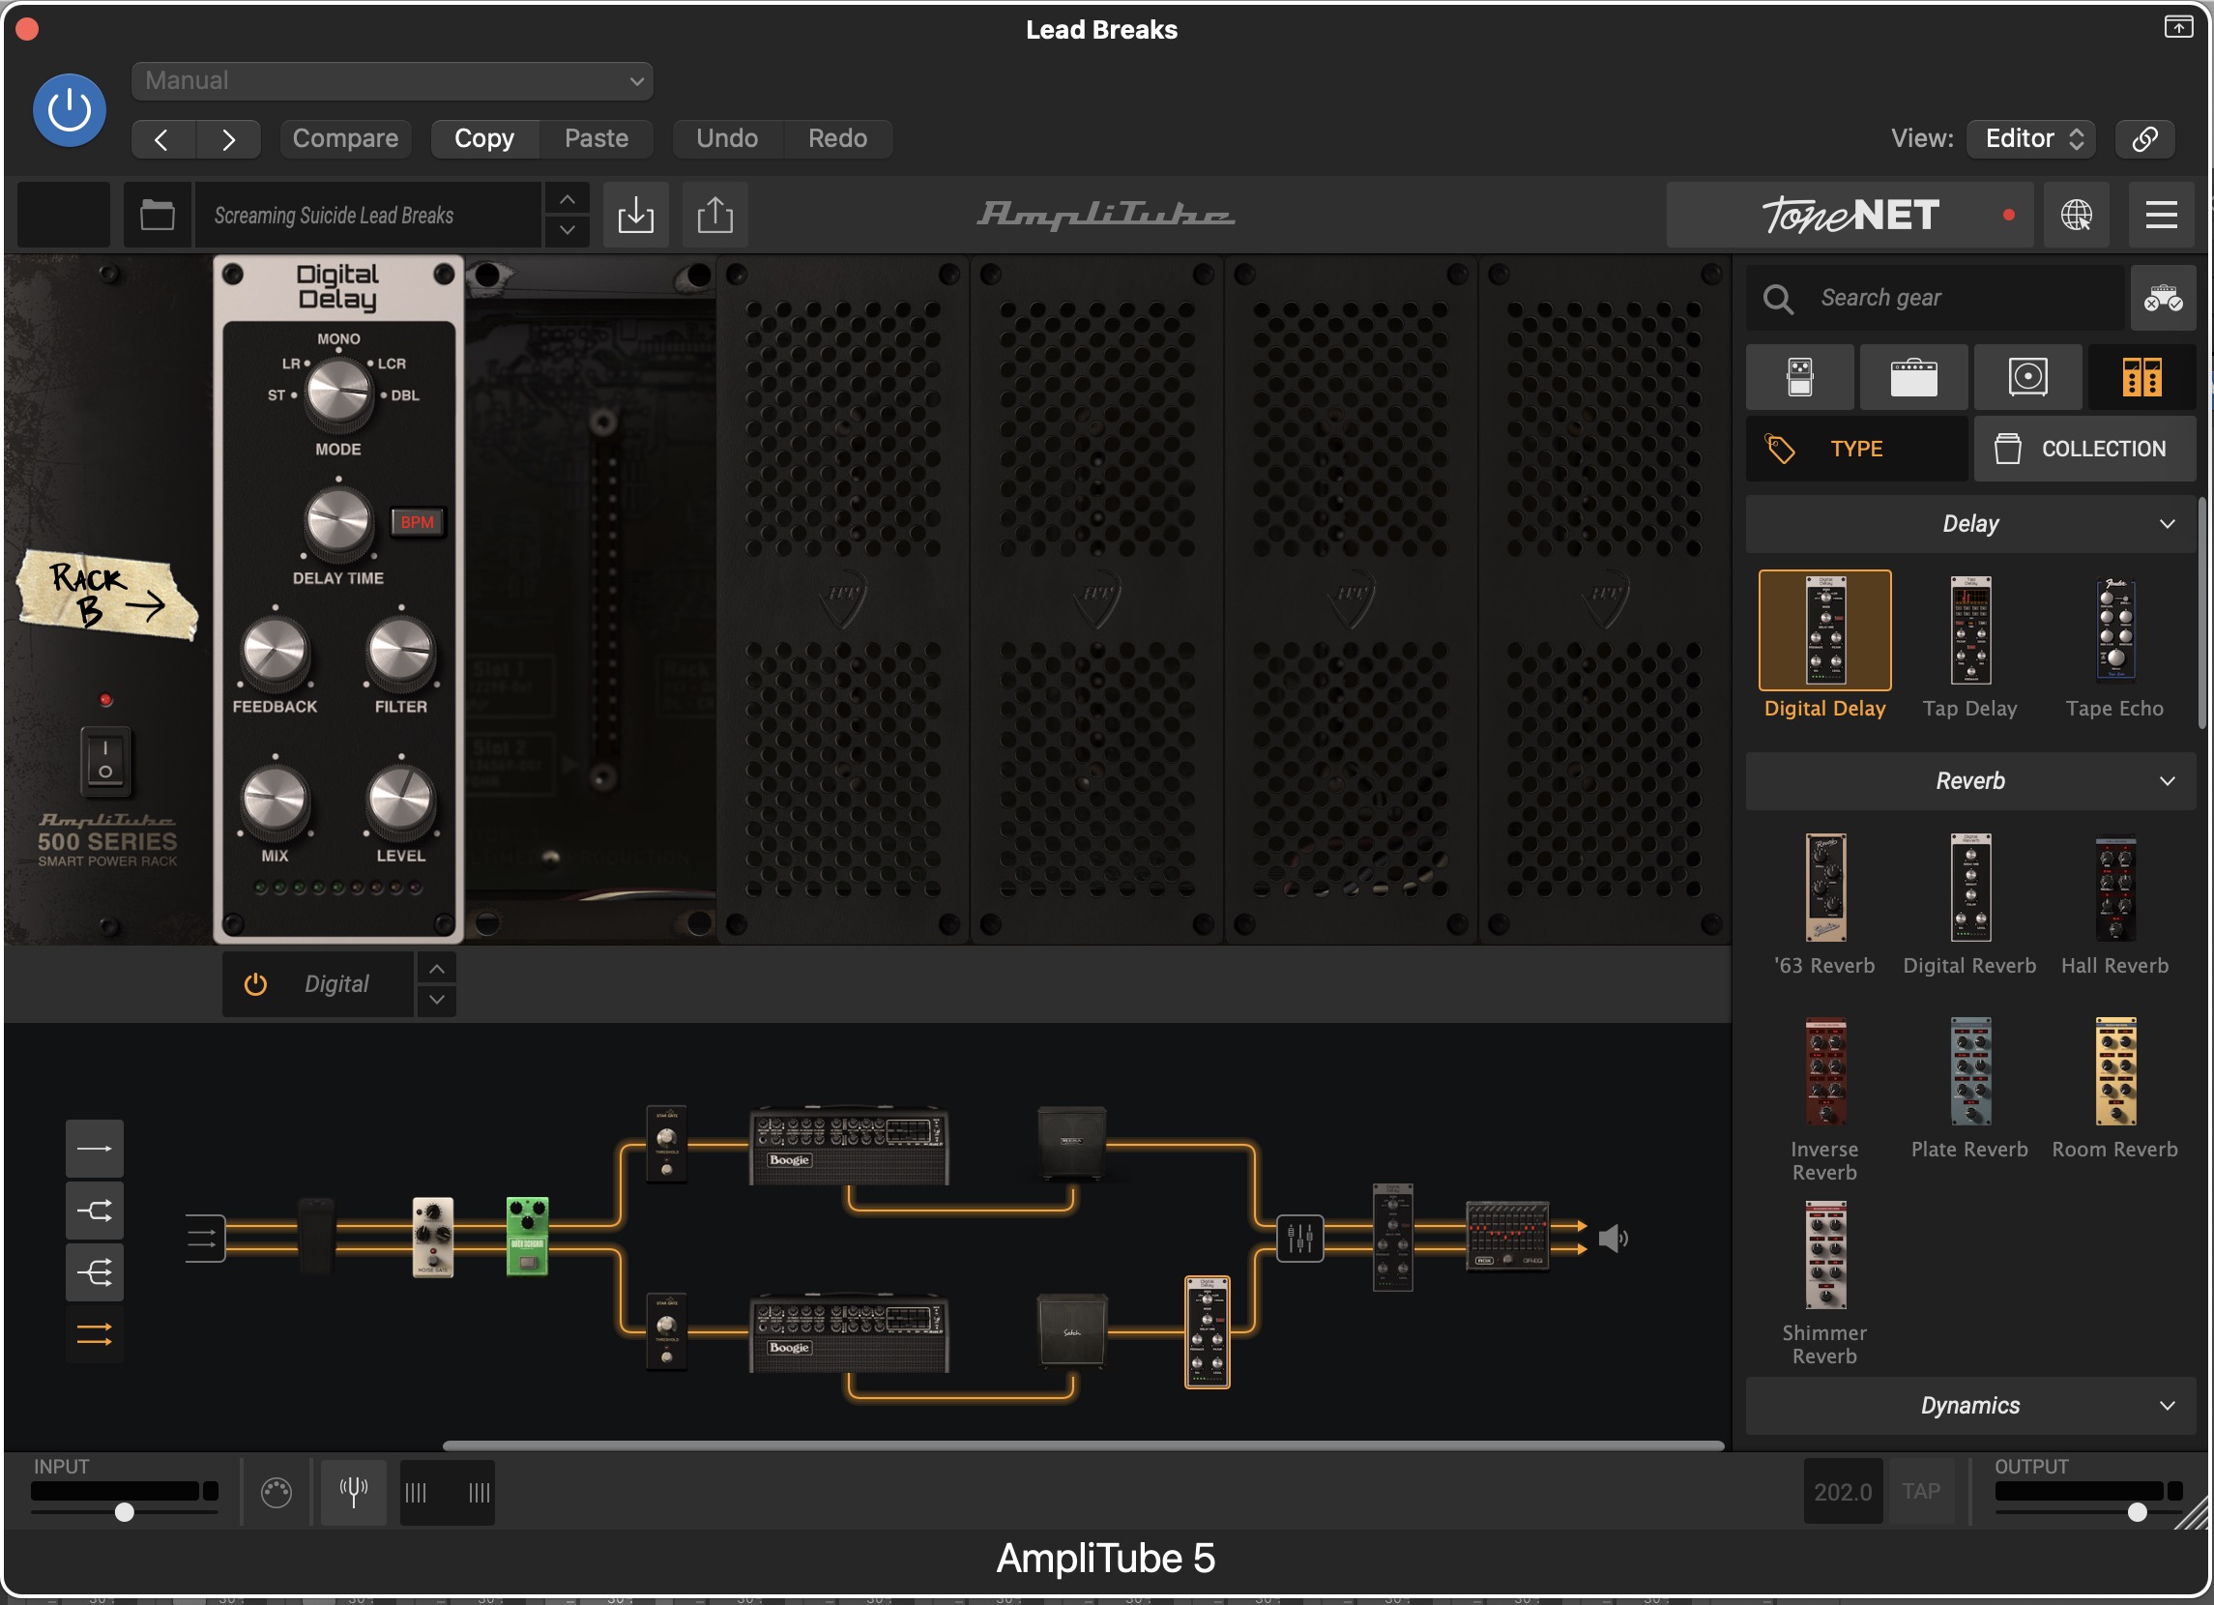This screenshot has width=2214, height=1605.
Task: Click the MODE selector knob
Action: click(x=338, y=392)
